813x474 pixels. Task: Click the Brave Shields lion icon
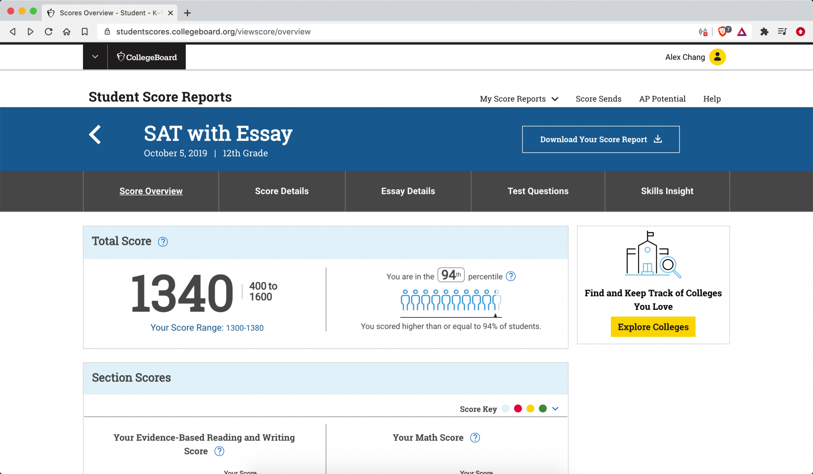click(722, 32)
